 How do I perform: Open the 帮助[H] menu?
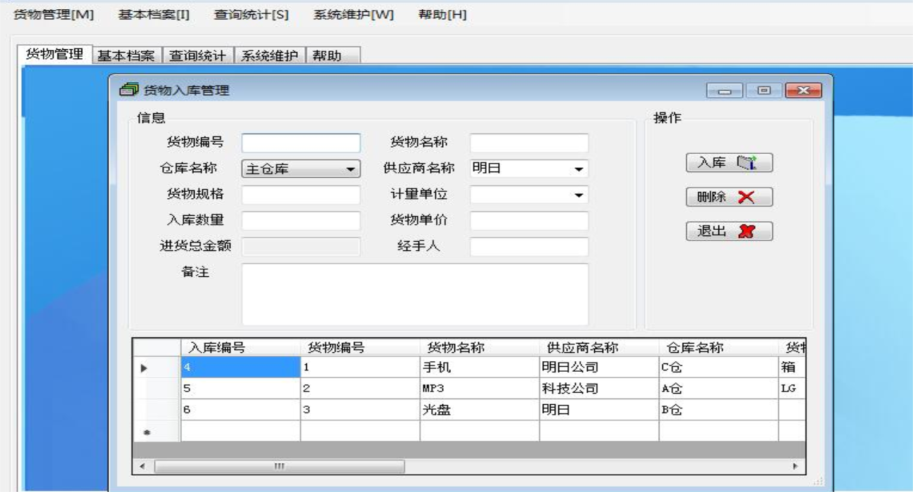(x=442, y=15)
